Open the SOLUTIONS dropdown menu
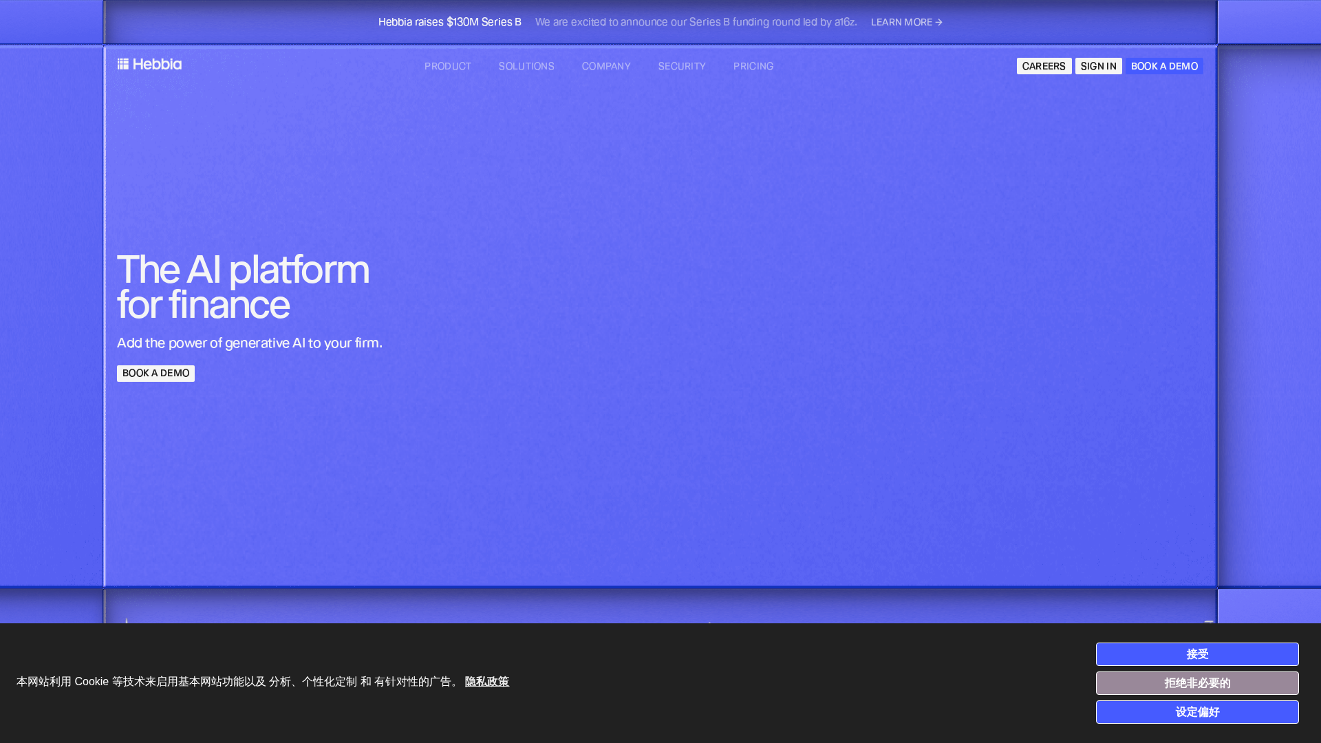Viewport: 1321px width, 743px height. [526, 66]
